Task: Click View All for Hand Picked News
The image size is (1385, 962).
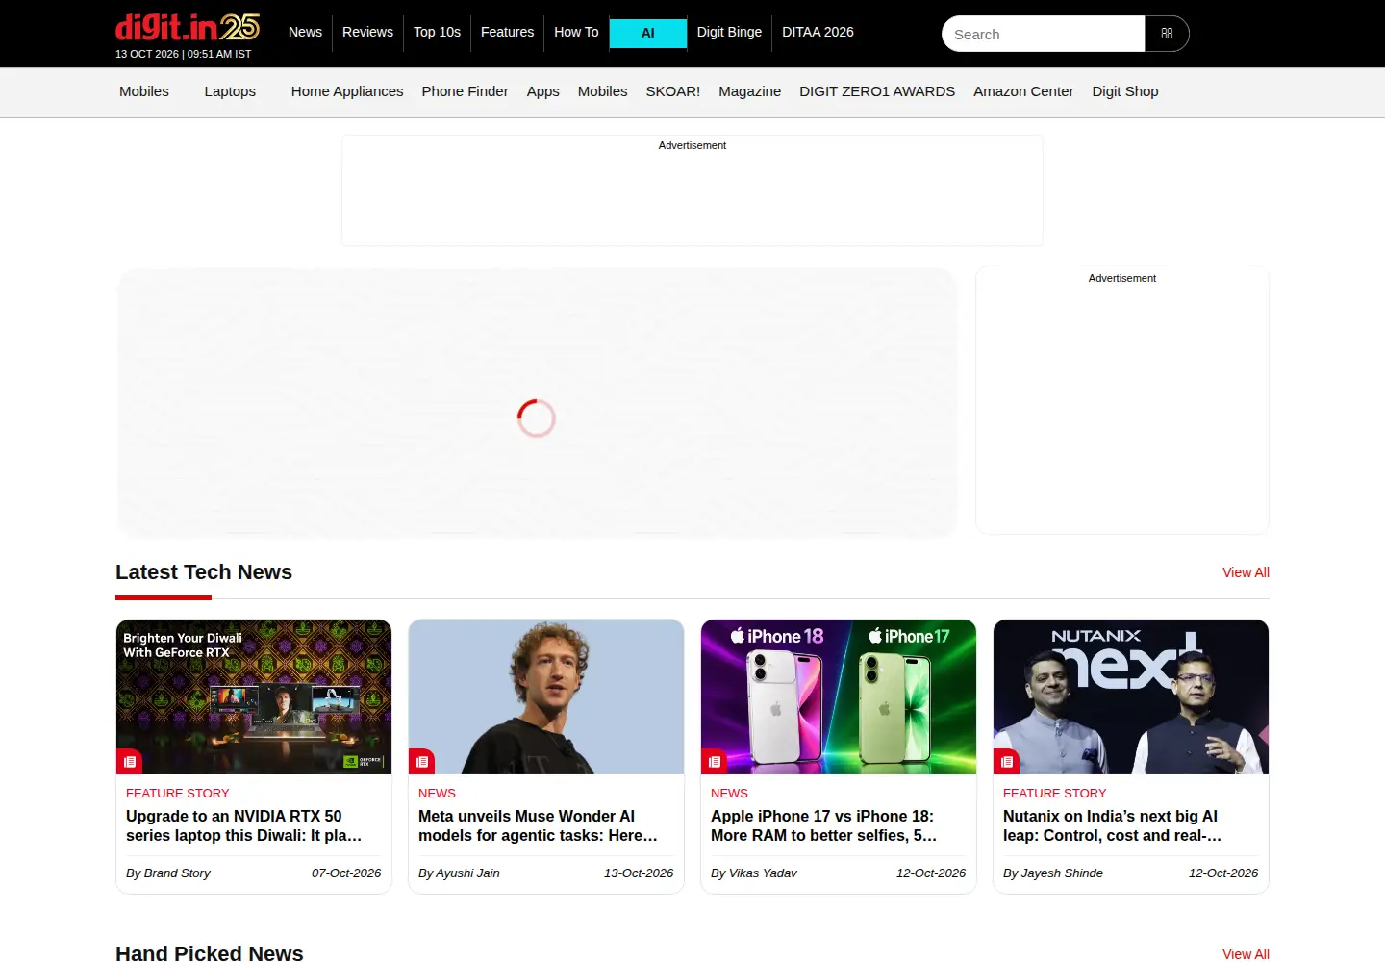Action: (x=1246, y=954)
